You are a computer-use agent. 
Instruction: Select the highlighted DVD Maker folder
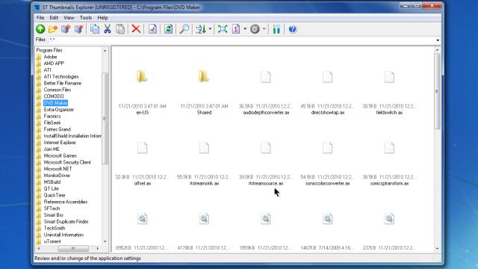pos(55,103)
